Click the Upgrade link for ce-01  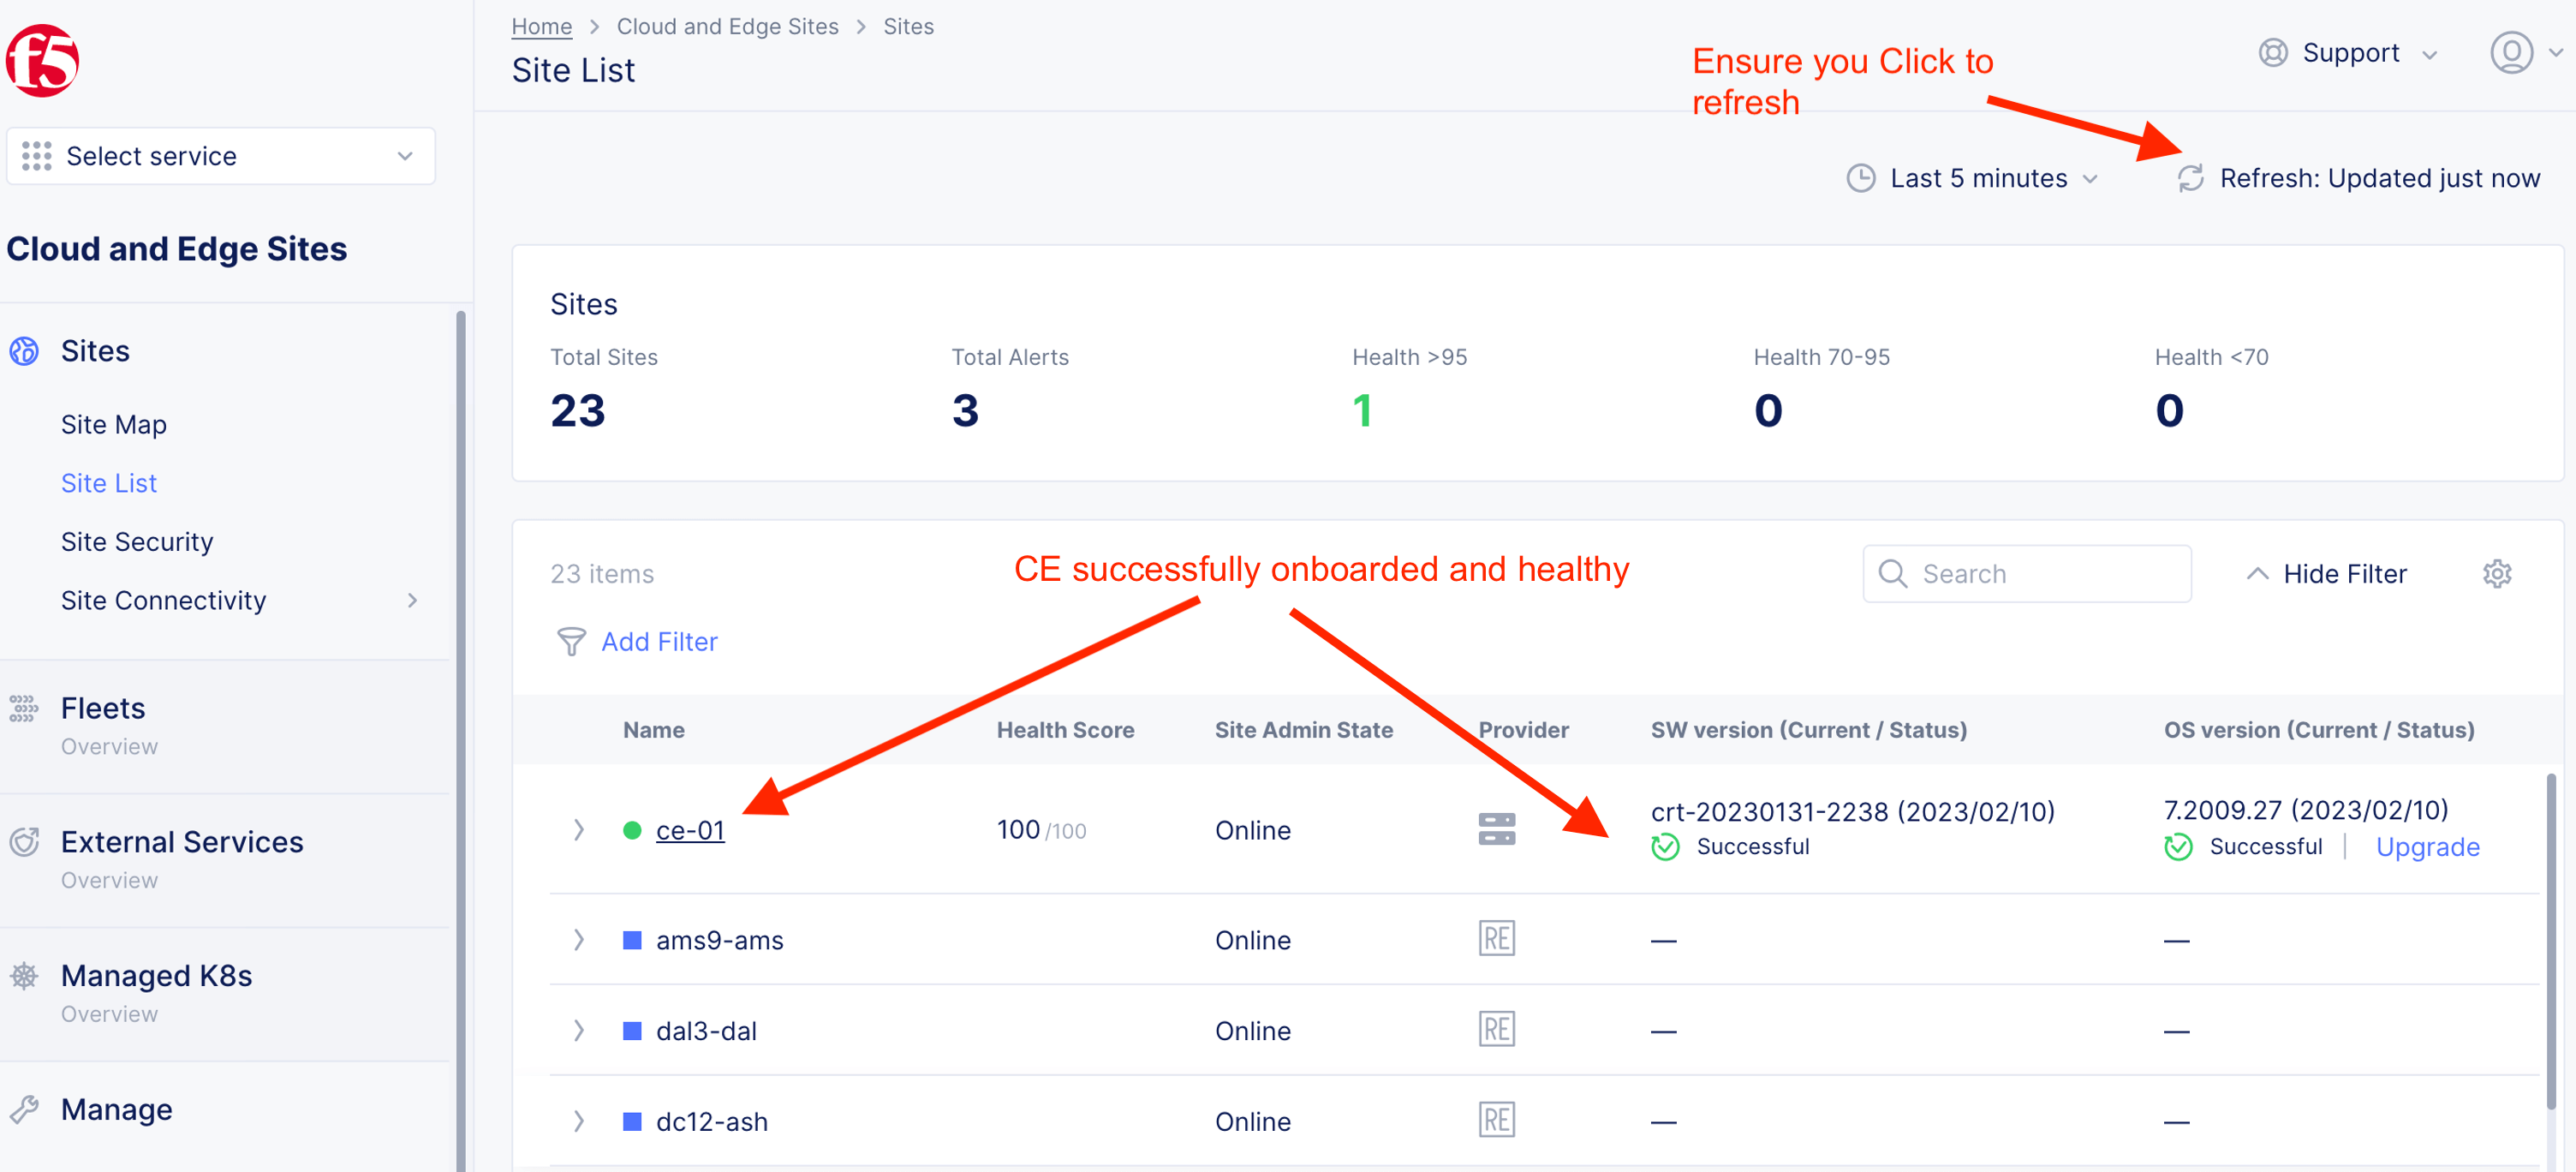(x=2427, y=847)
